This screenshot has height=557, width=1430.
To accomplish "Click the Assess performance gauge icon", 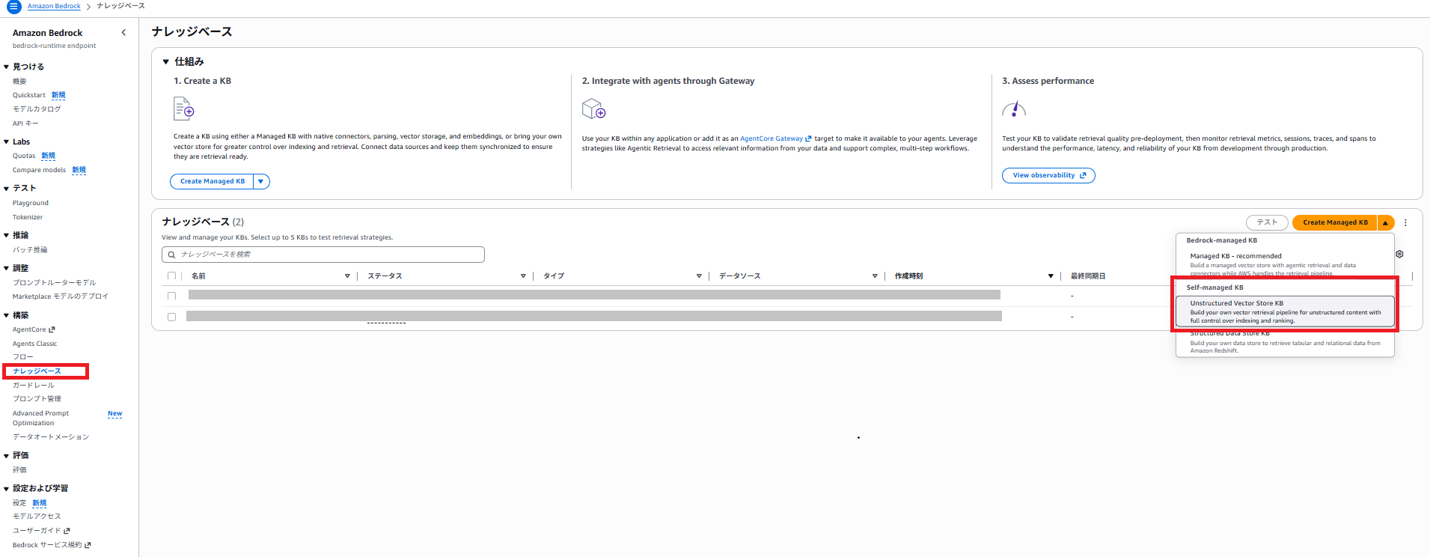I will point(1014,110).
